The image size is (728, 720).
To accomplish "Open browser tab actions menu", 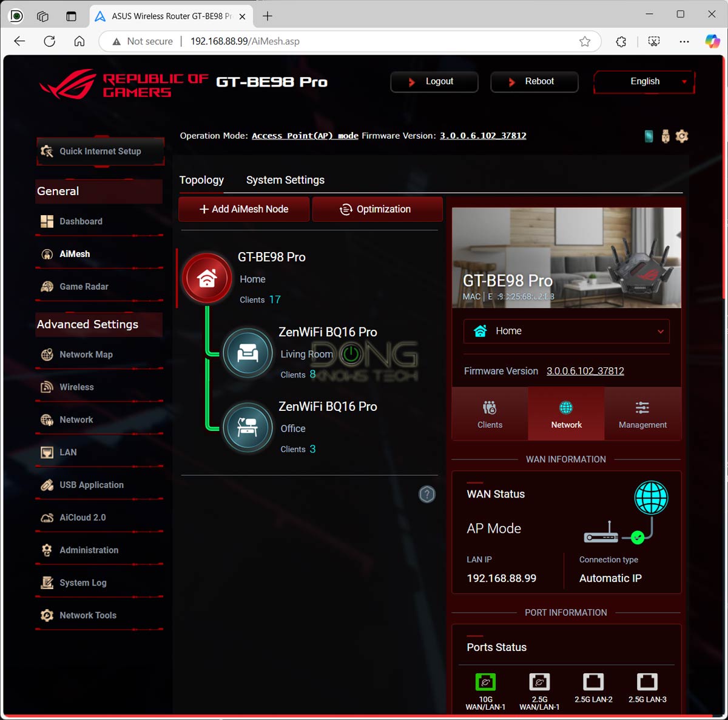I will tap(71, 16).
